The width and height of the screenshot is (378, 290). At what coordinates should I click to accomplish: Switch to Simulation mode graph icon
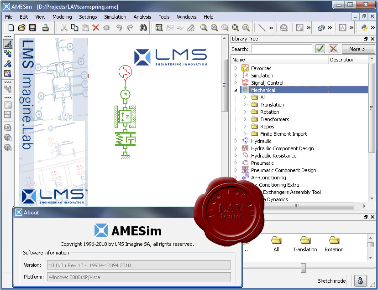[8, 73]
